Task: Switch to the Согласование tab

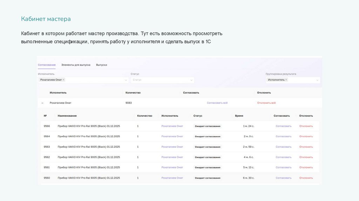Action: click(47, 65)
